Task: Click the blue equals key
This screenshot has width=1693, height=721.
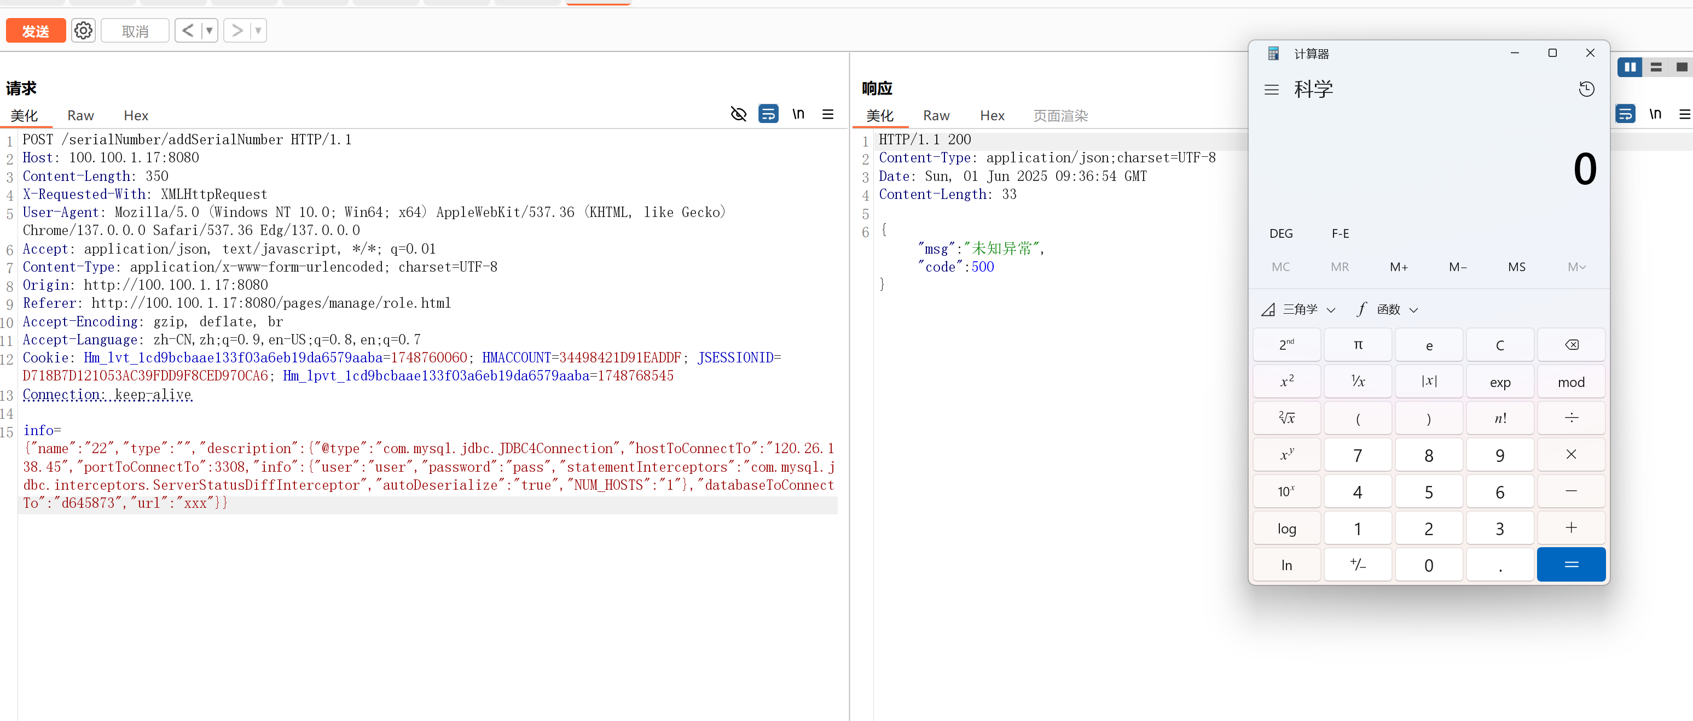Action: pos(1572,565)
